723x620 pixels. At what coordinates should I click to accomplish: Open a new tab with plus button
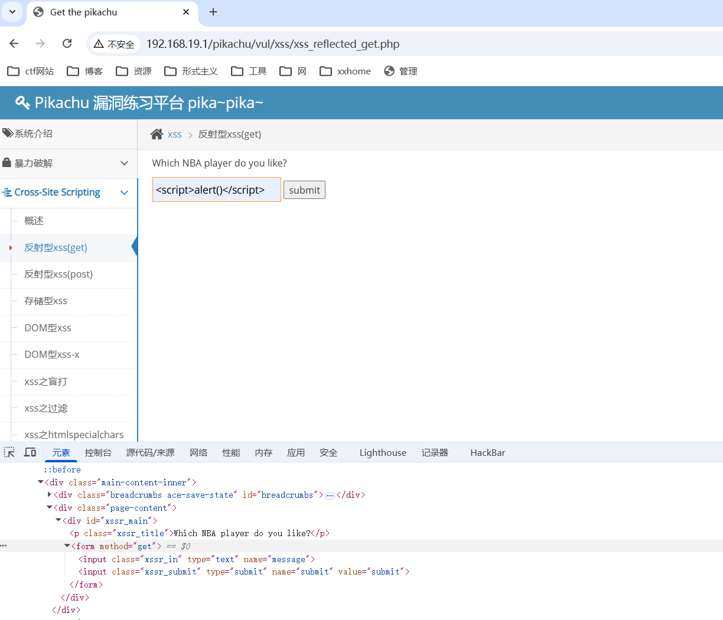(213, 12)
